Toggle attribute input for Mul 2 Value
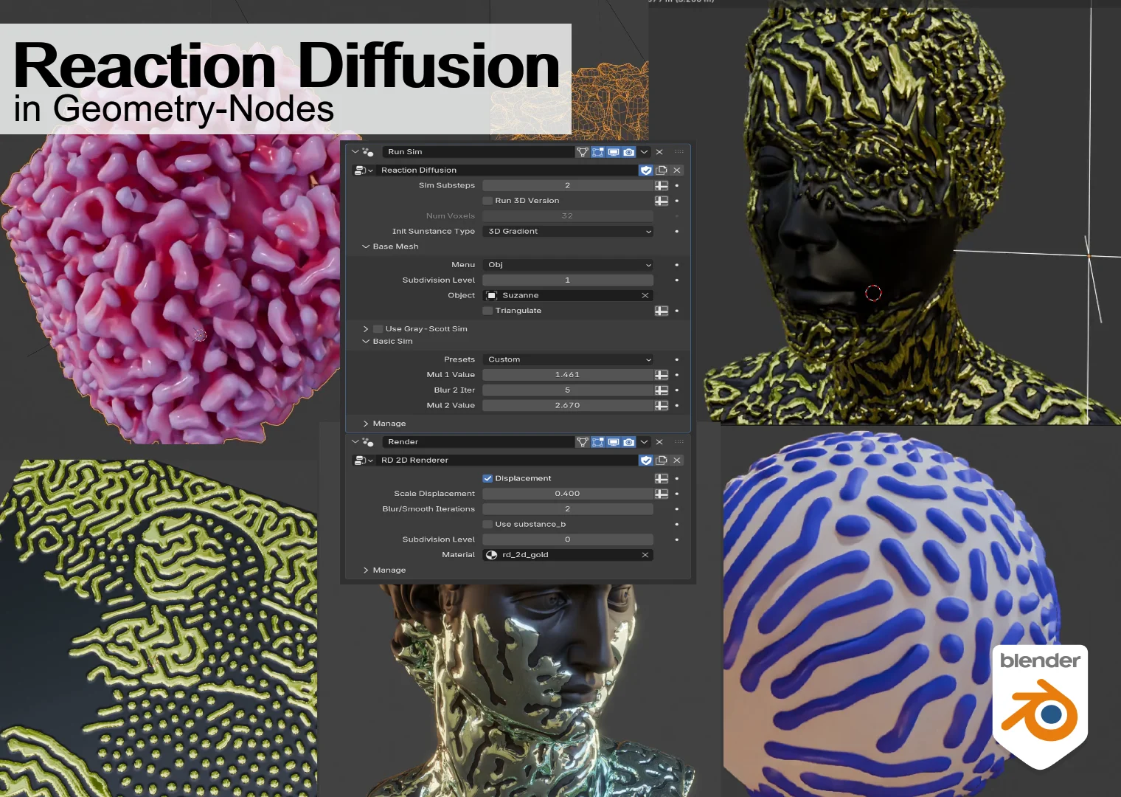The width and height of the screenshot is (1121, 797). click(x=662, y=406)
